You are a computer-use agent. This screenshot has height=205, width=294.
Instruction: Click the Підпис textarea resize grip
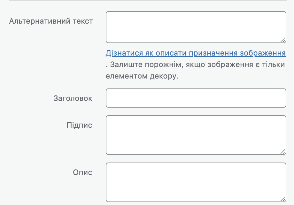[283, 152]
